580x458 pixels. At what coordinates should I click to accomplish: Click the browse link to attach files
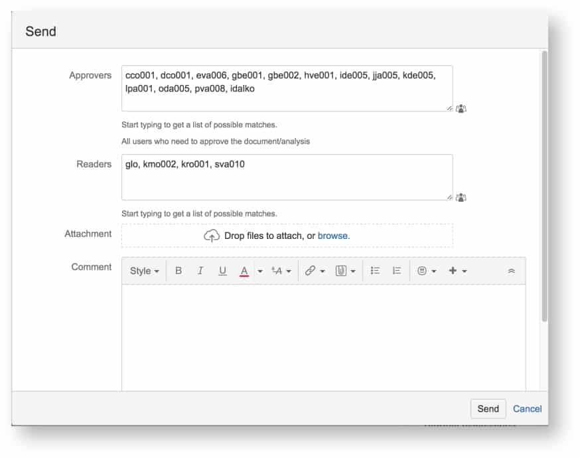pyautogui.click(x=333, y=235)
